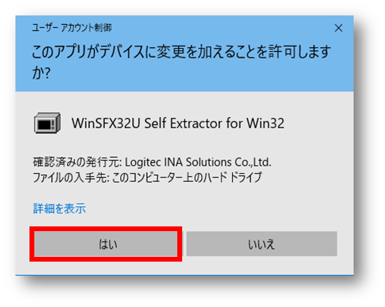Allow the app changes via はい
The image size is (385, 307).
click(x=106, y=244)
